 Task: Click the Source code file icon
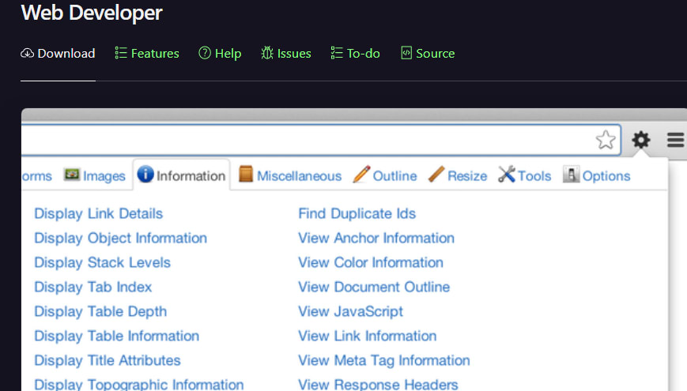point(406,53)
